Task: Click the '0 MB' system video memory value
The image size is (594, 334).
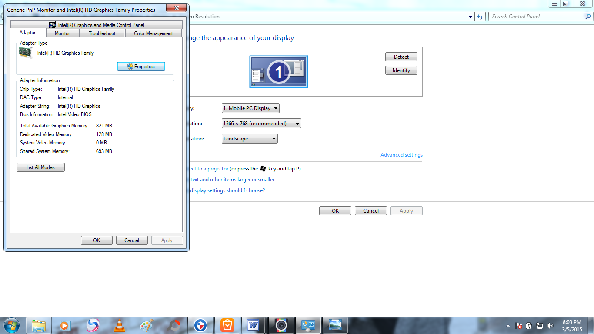Action: pyautogui.click(x=101, y=143)
